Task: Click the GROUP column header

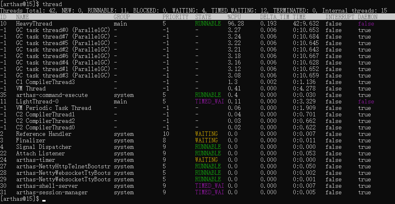Action: click(122, 17)
